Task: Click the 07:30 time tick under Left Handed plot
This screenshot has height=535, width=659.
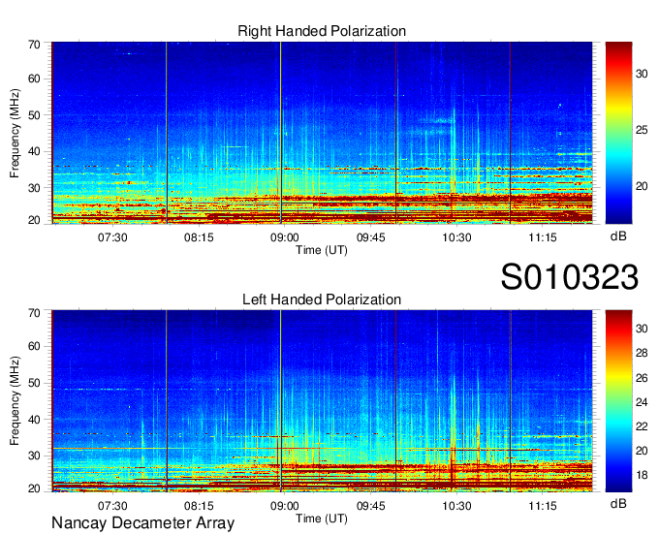Action: pos(112,506)
